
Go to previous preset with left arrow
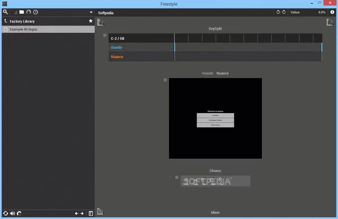(x=76, y=213)
